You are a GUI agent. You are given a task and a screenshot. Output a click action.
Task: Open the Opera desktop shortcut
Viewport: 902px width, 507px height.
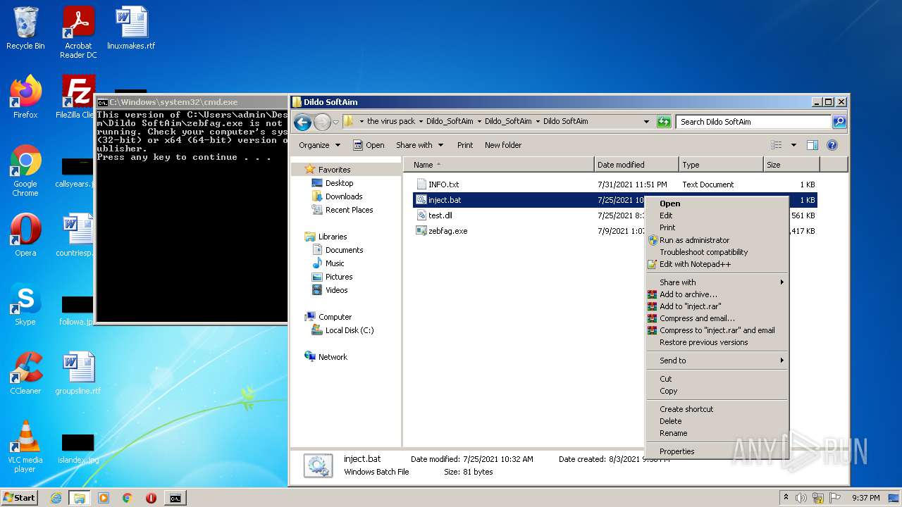coord(25,235)
